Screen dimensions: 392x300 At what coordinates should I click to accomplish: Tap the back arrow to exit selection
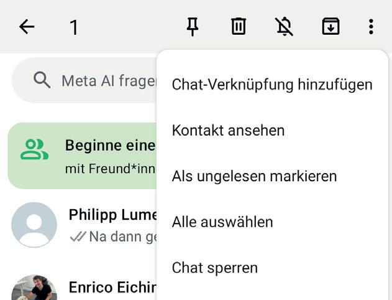(27, 27)
